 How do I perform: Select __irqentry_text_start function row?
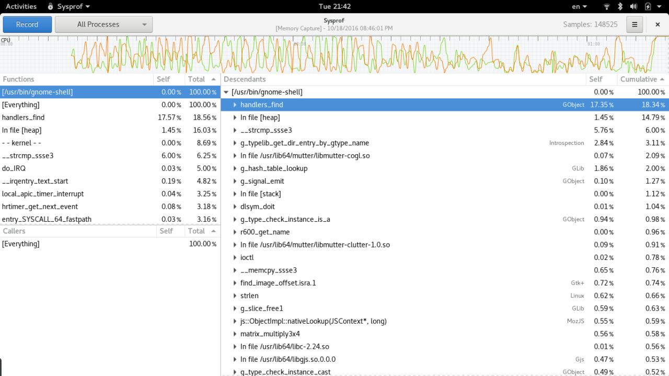pyautogui.click(x=110, y=181)
